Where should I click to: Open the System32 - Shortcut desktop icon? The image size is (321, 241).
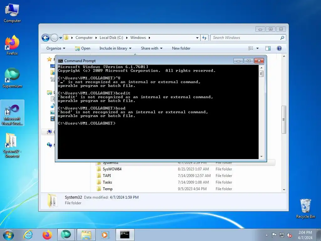[12, 146]
